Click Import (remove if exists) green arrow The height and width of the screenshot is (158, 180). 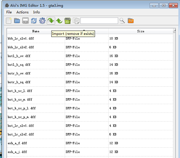coord(51,21)
